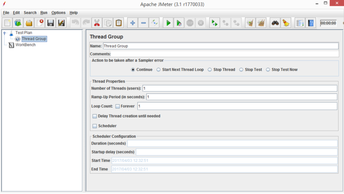Maximize the Apache JMeter window
Viewport: 344px width, 194px height.
point(325,3)
